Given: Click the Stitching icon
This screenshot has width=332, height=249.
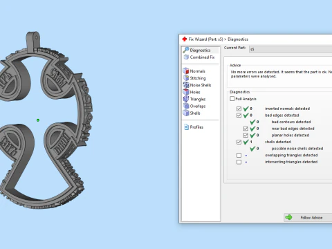Looking at the screenshot, I should pos(186,78).
